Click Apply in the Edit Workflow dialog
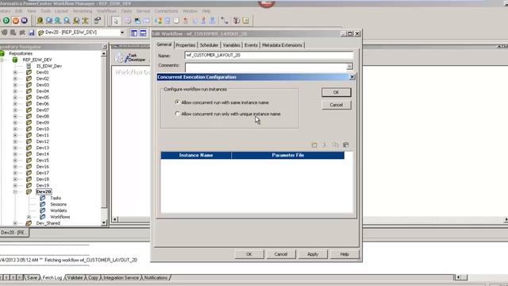The height and width of the screenshot is (286, 508). tap(313, 254)
